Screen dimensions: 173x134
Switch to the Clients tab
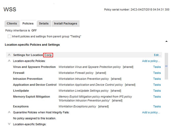(x=12, y=23)
